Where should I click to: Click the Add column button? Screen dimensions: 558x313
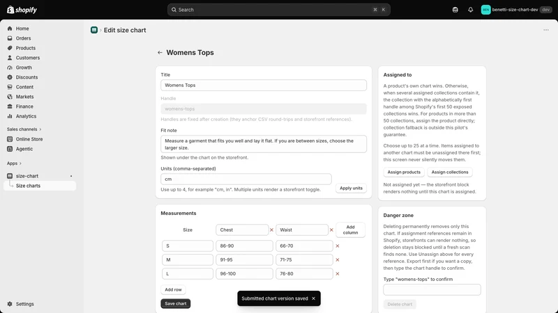[x=351, y=230]
